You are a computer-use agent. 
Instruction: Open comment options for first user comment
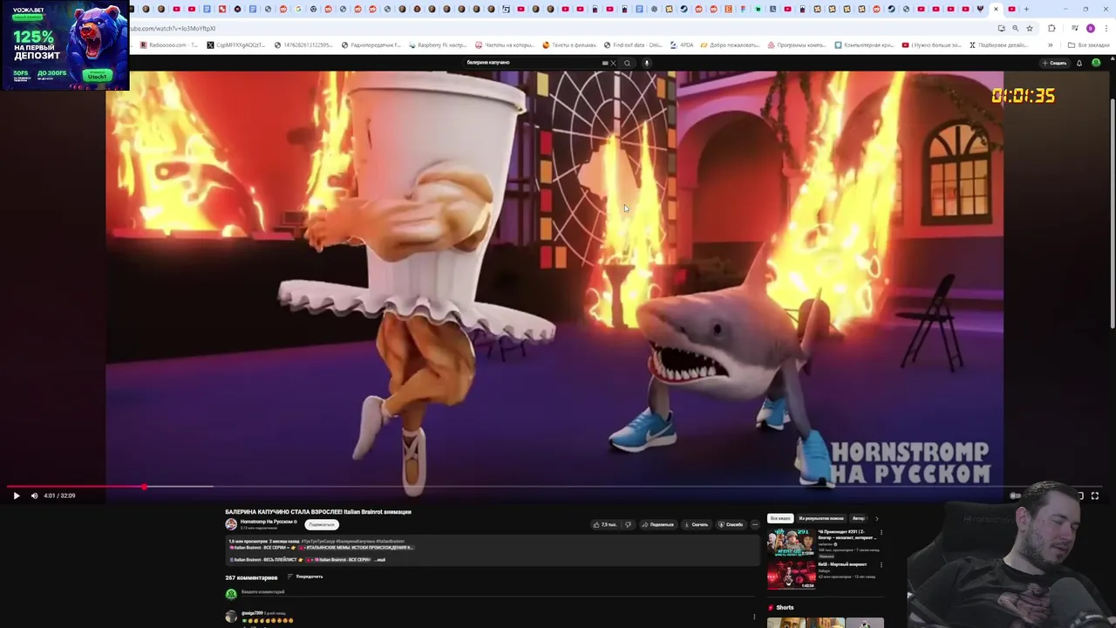click(754, 617)
